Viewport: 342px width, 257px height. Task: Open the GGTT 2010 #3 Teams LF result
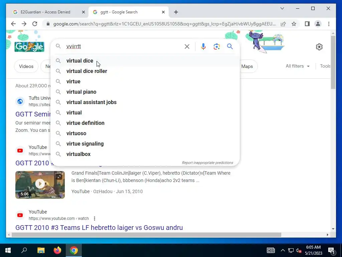[x=99, y=228]
